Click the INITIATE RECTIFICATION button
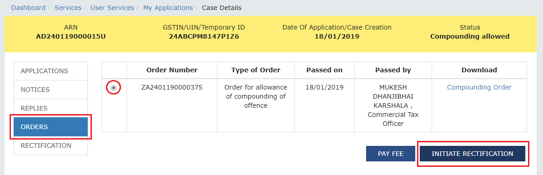This screenshot has height=175, width=543. (473, 154)
